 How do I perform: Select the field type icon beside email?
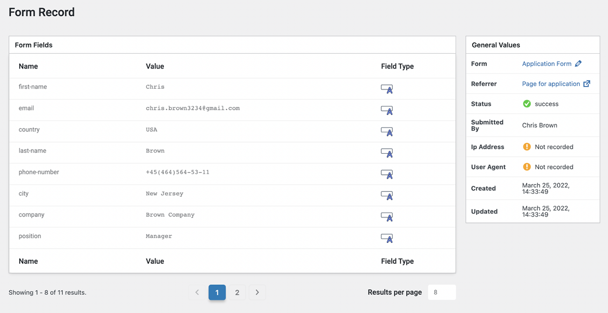[386, 110]
